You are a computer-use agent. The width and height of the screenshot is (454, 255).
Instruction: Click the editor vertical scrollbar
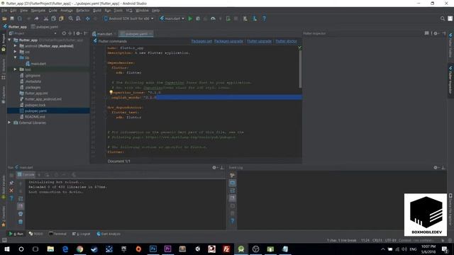(300, 69)
